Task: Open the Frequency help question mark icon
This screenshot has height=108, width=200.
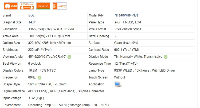Action: (40, 77)
